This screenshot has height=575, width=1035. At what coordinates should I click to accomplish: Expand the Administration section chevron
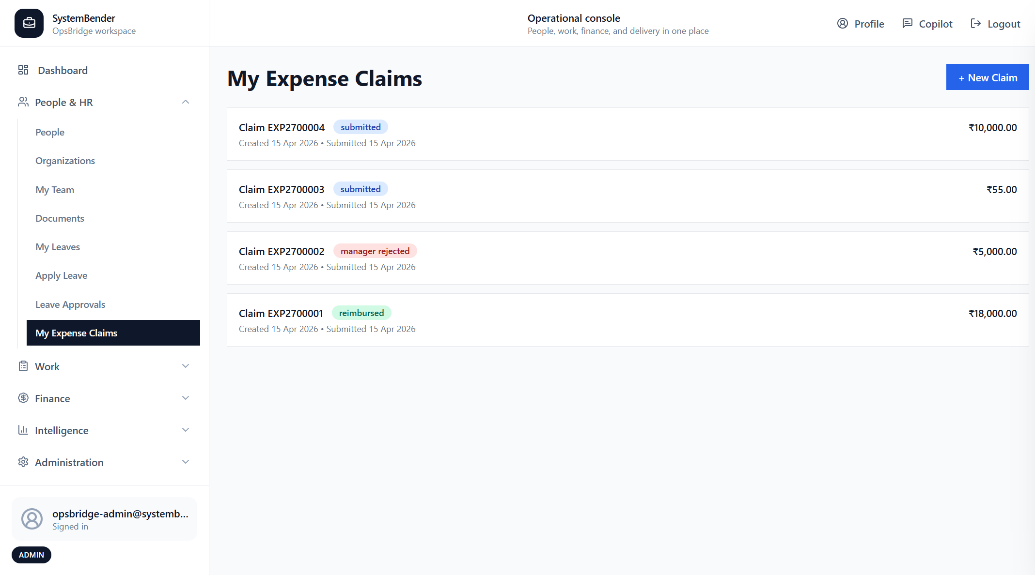[x=186, y=462]
